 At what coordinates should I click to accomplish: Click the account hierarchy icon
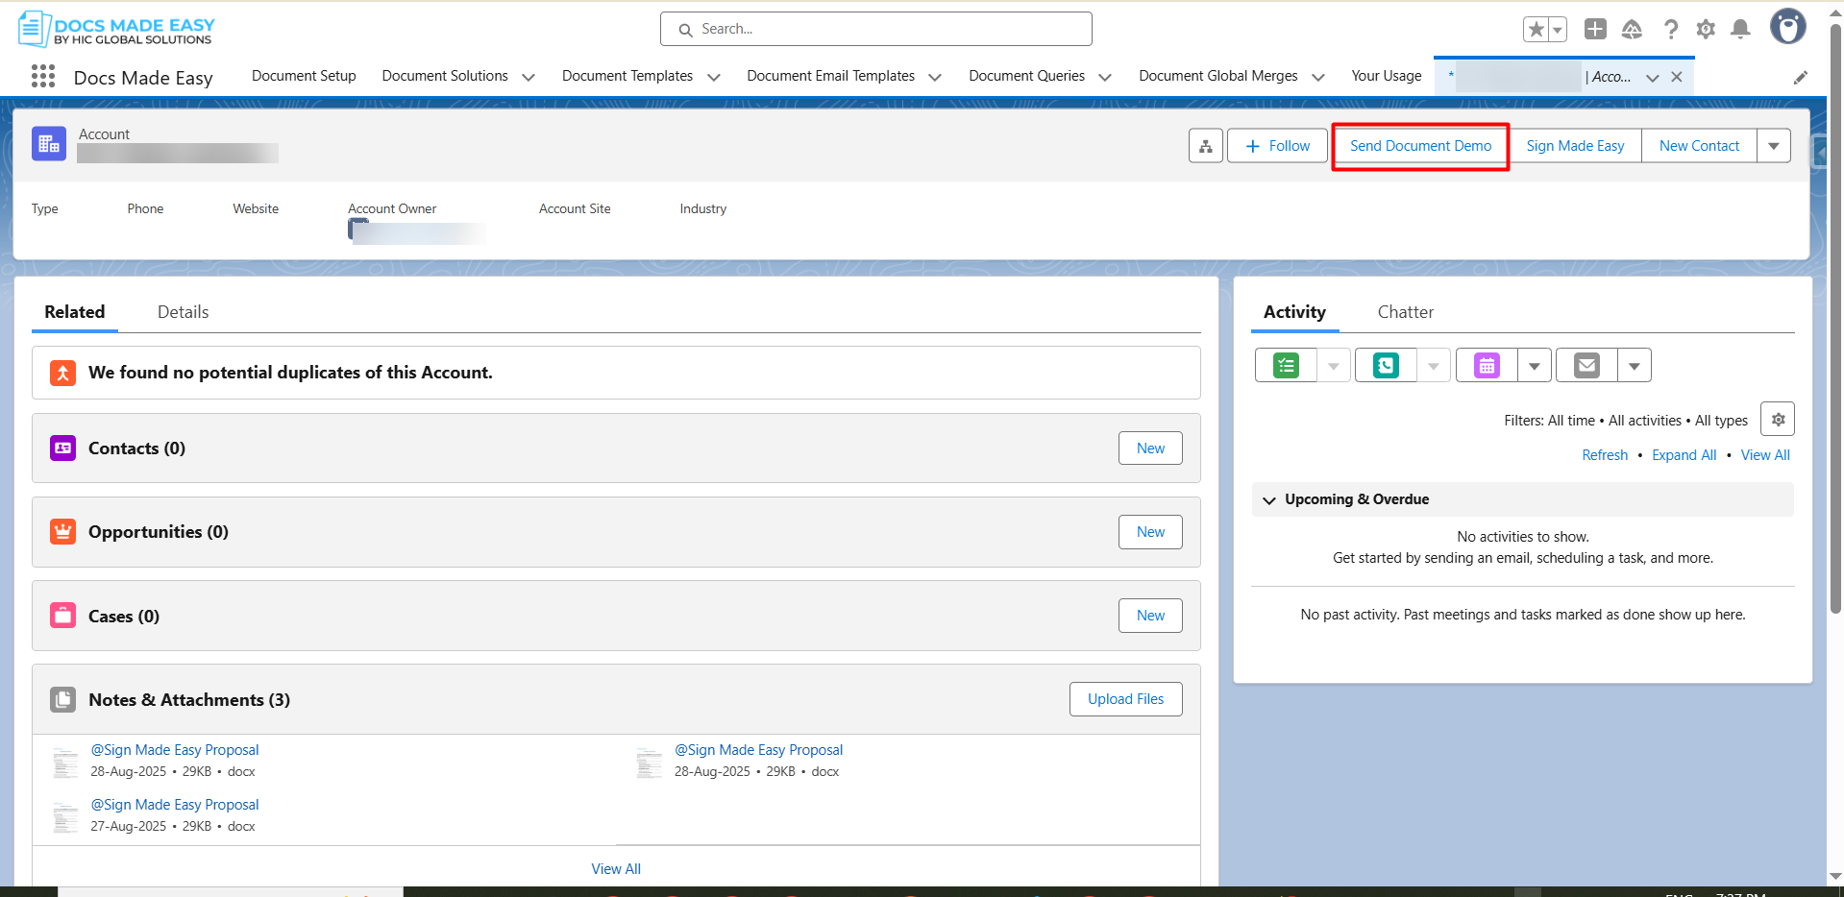(1205, 146)
